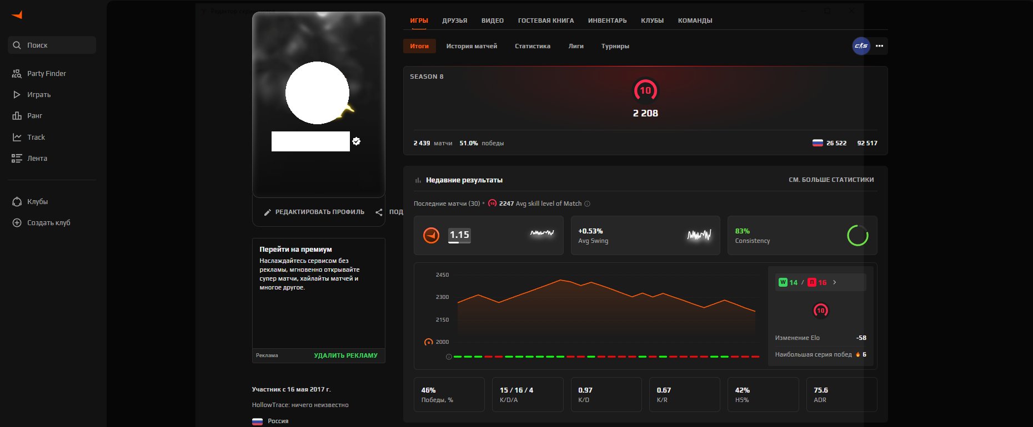Click the 83% Consistency progress ring
Screen dimensions: 1033x427
pos(858,235)
